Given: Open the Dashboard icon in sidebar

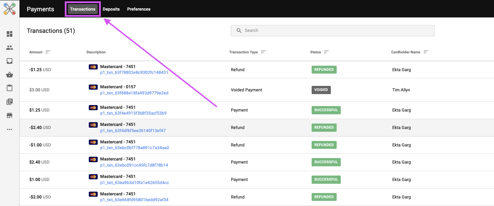Looking at the screenshot, I should 10,34.
